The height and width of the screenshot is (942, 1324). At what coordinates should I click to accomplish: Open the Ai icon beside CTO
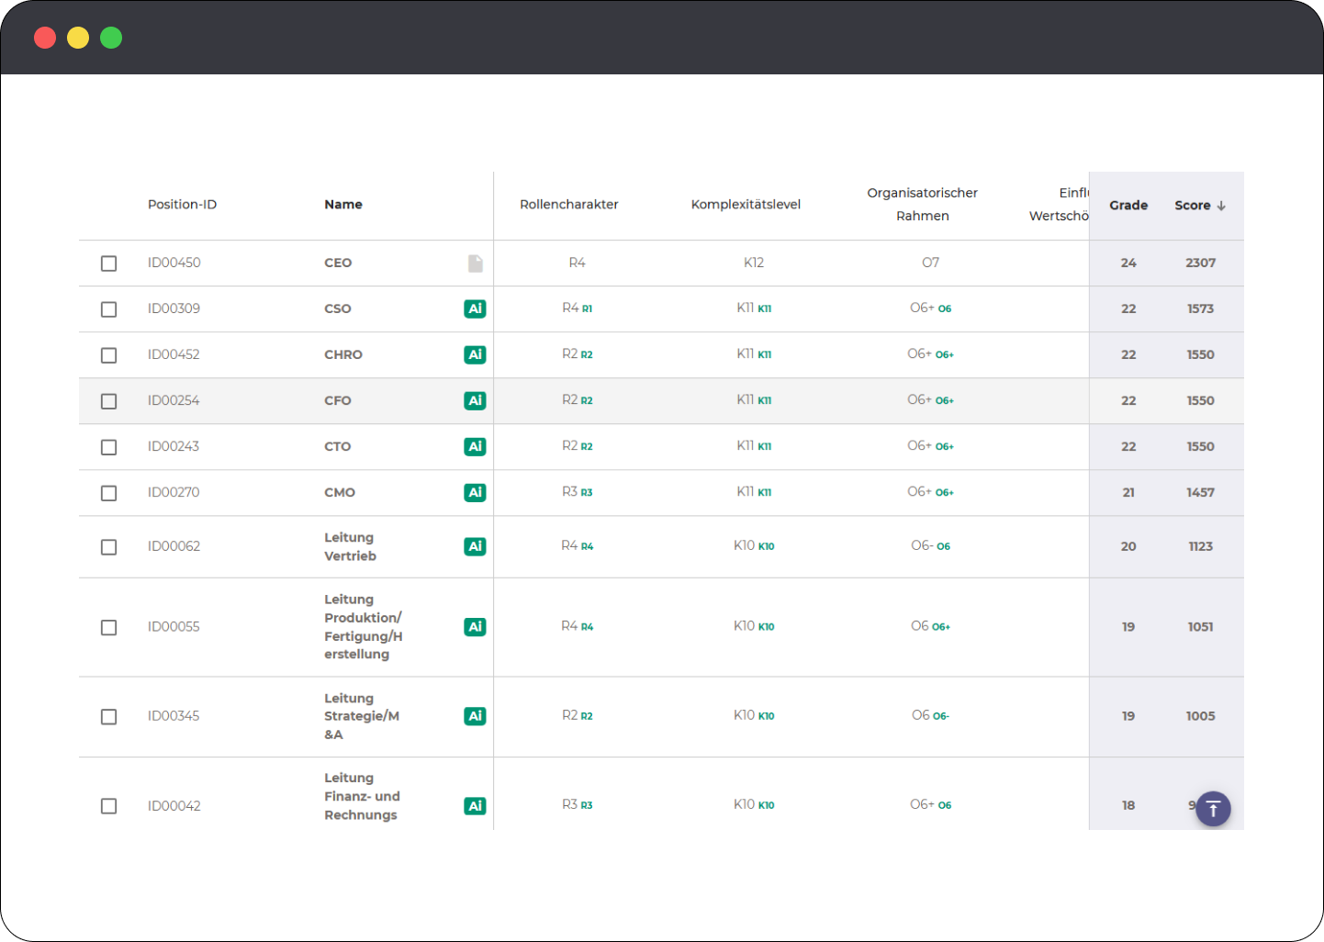(475, 446)
